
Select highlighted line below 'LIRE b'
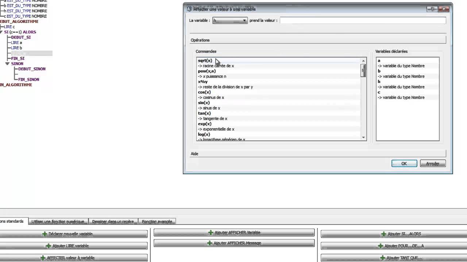(32, 53)
